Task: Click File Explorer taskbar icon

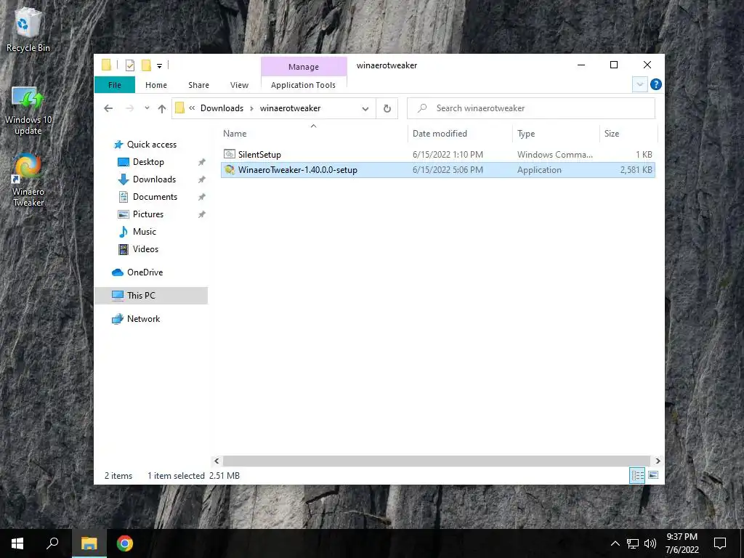Action: click(89, 543)
